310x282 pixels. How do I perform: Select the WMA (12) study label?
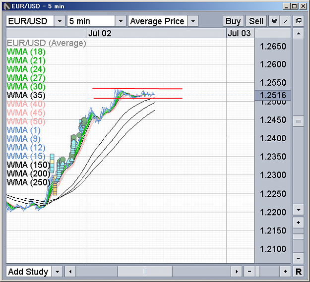pyautogui.click(x=26, y=147)
